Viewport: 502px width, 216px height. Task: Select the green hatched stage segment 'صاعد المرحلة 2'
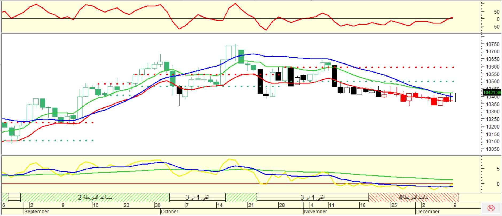(x=95, y=197)
